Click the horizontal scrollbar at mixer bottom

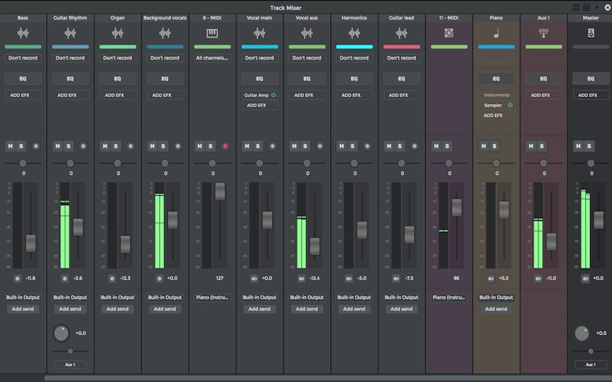(328, 378)
